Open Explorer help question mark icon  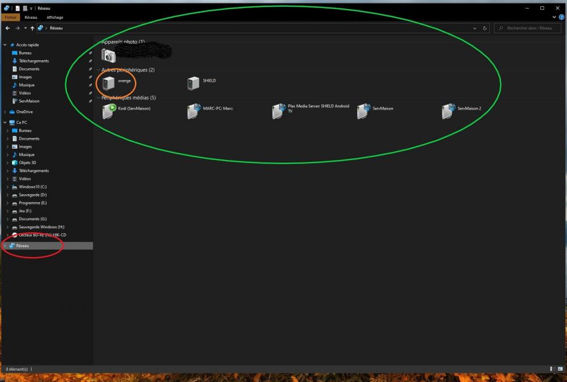[561, 17]
